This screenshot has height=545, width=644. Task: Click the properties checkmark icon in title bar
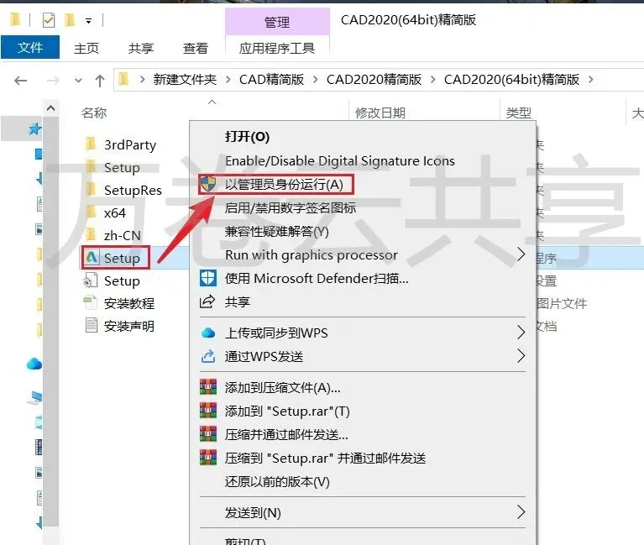[49, 19]
